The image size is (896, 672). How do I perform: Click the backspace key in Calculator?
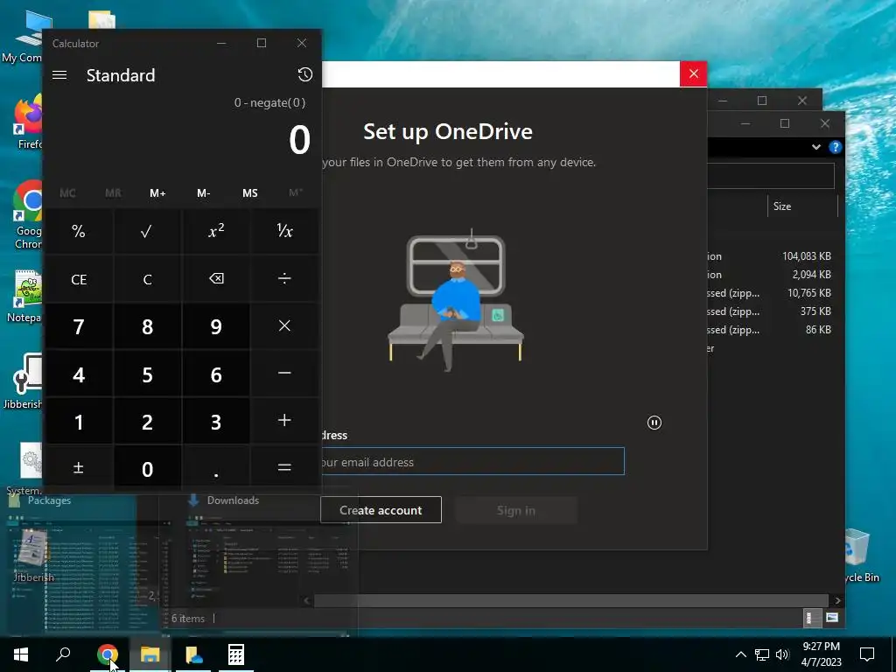[216, 279]
